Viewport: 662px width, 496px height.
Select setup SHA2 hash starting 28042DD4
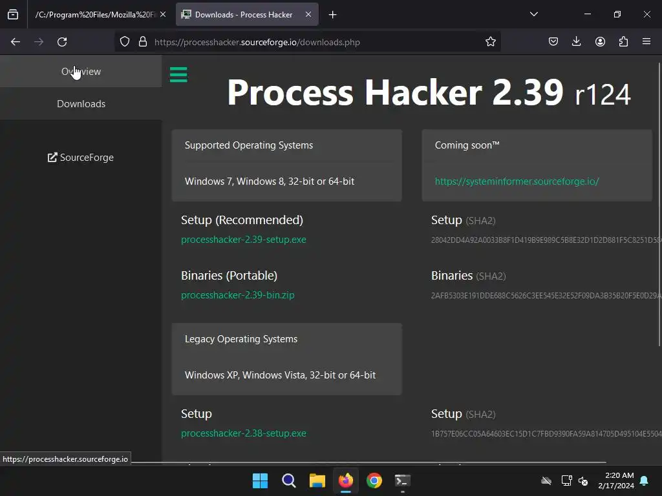[x=546, y=240]
